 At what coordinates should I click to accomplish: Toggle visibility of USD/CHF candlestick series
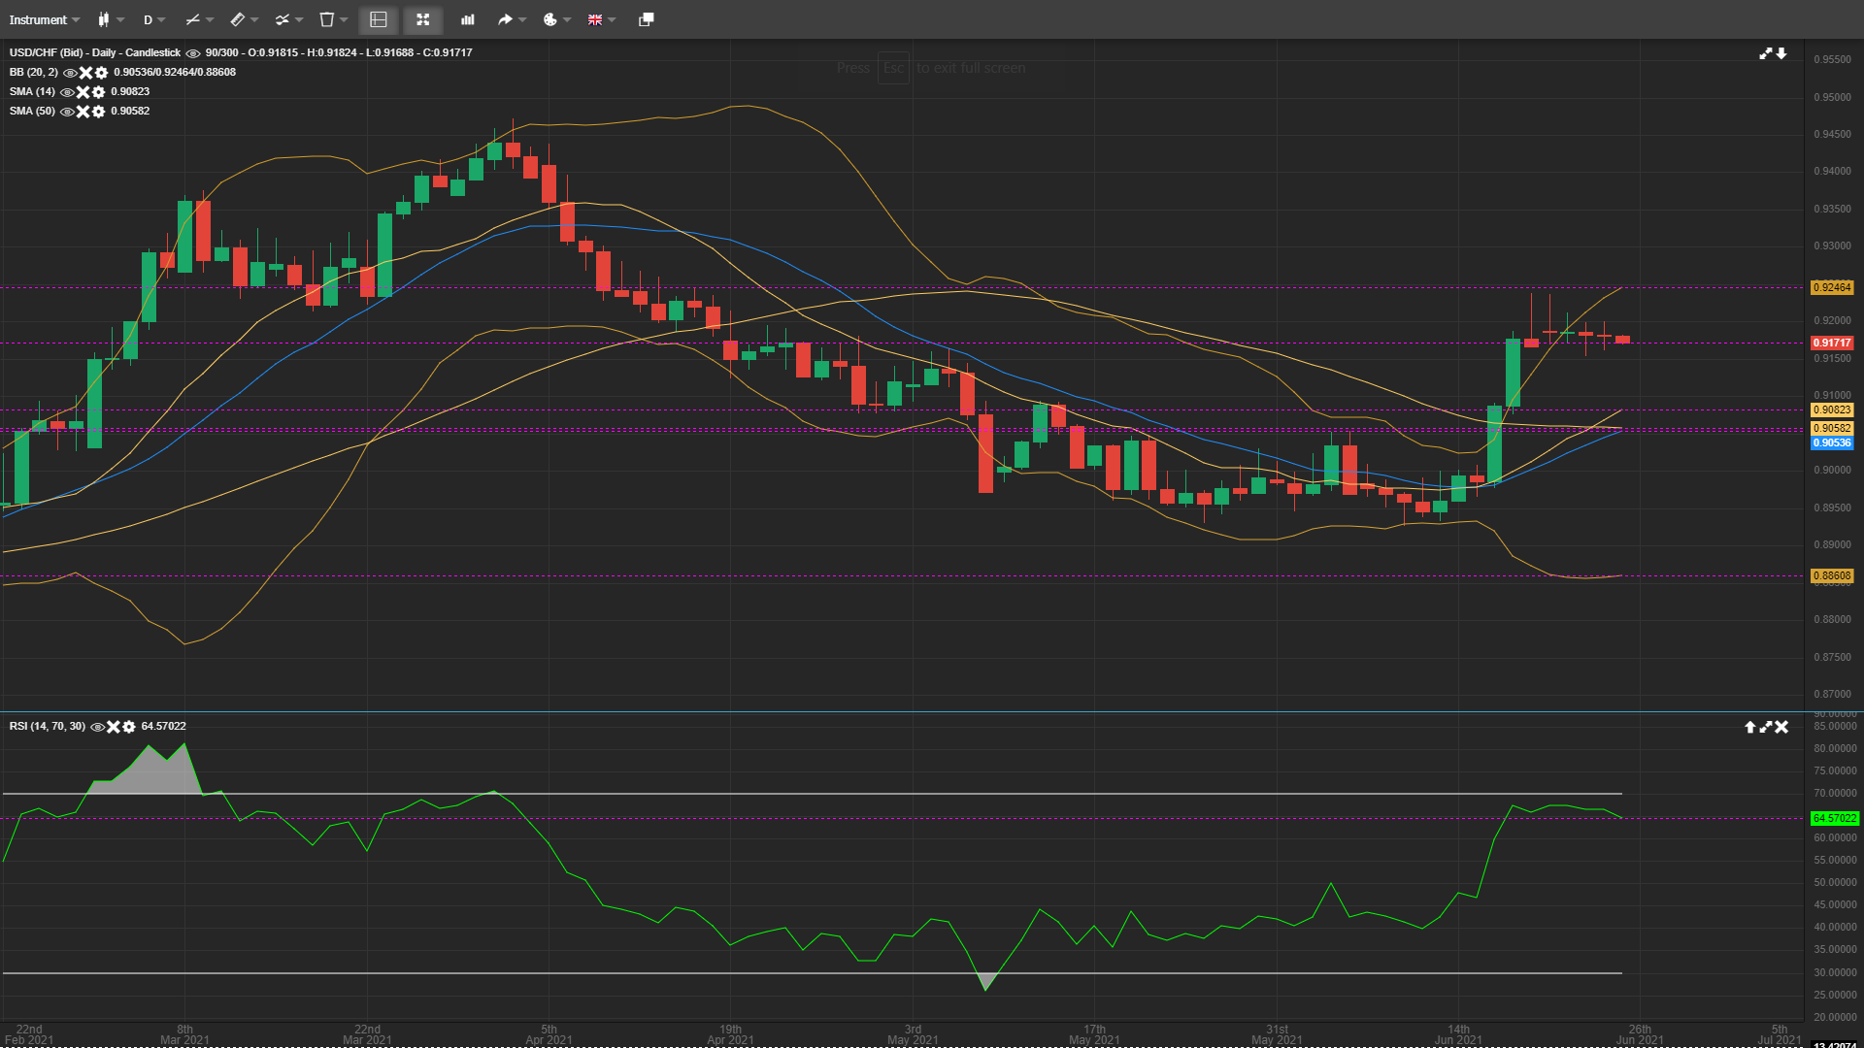(x=193, y=53)
